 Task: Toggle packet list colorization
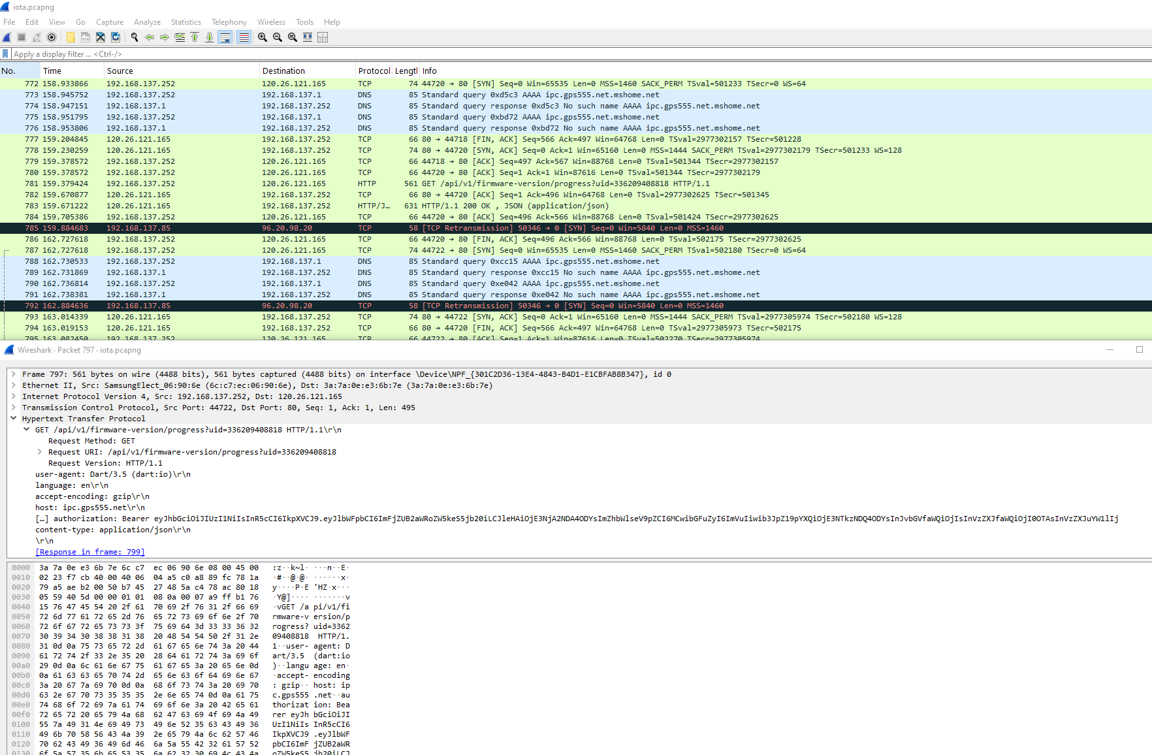click(244, 37)
